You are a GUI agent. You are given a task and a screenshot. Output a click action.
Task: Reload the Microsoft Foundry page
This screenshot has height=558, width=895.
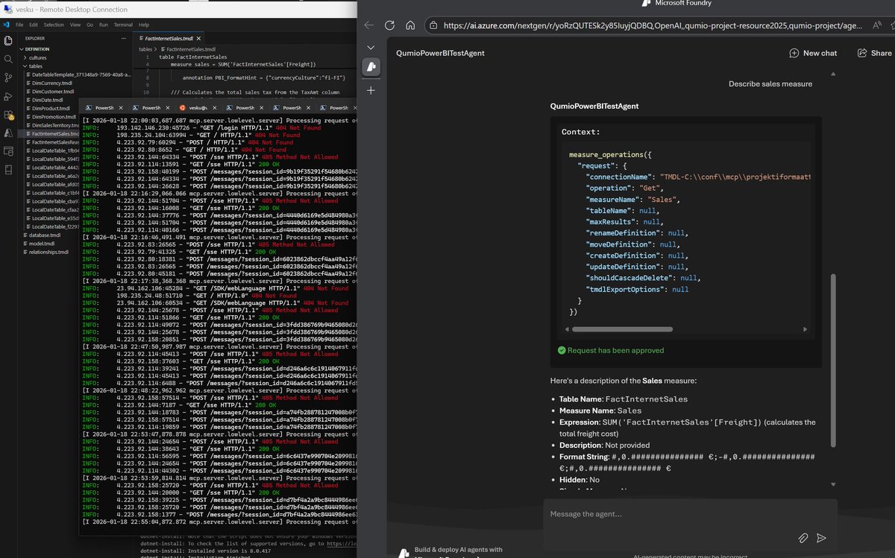click(389, 25)
